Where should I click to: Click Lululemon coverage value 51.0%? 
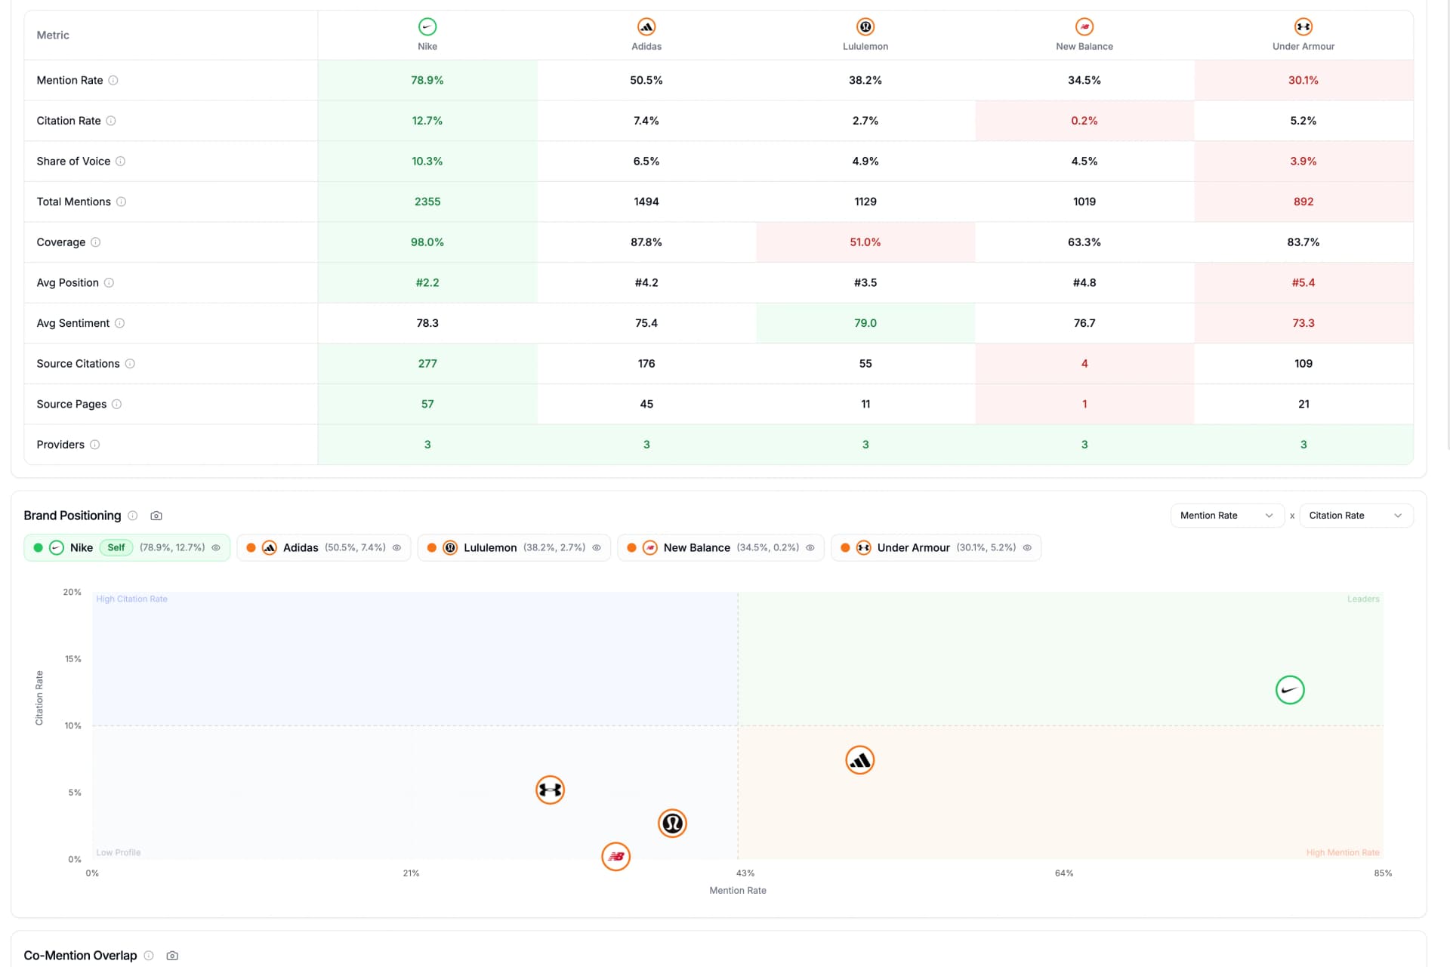(865, 242)
